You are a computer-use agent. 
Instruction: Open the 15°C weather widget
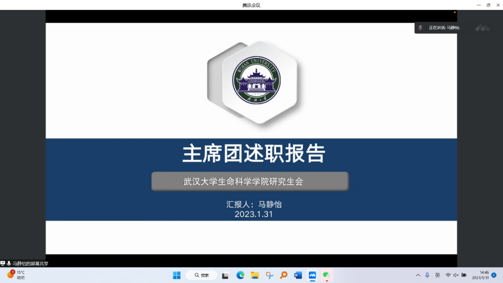point(17,275)
